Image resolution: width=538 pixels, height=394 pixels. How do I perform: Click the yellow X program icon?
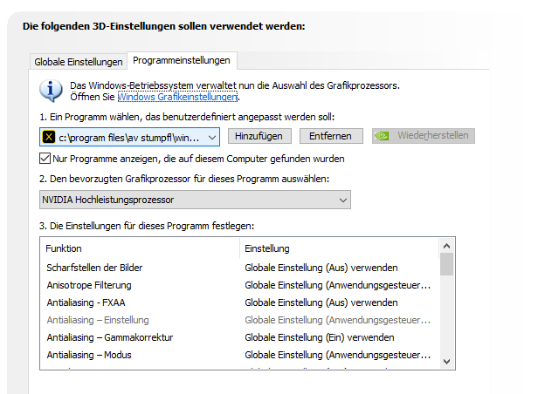[x=49, y=137]
